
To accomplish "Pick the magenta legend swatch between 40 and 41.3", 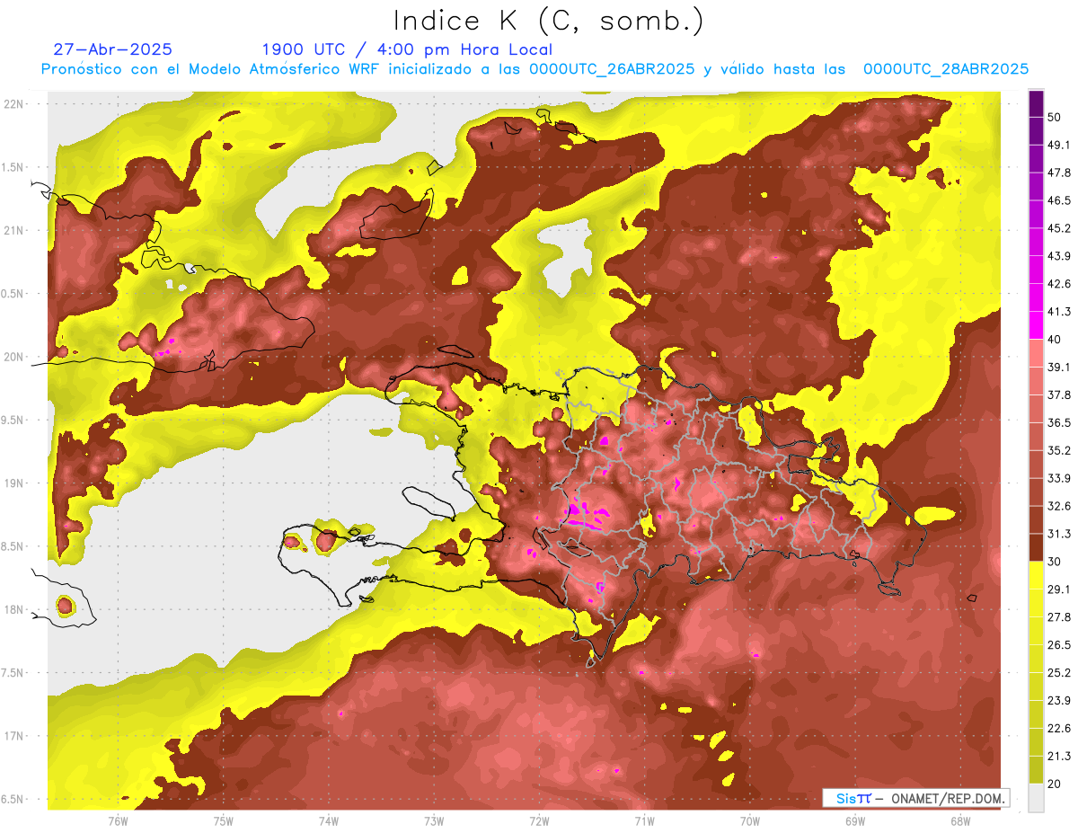I will coord(1036,325).
